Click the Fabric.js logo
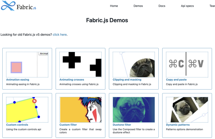Screen dimensions: 215x139 (19, 6)
